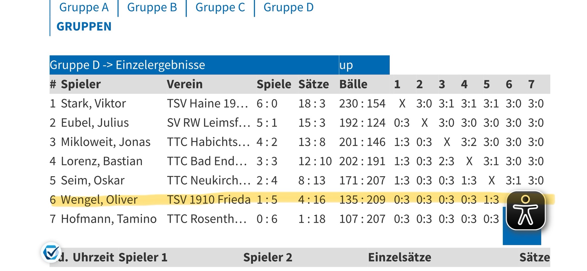
Task: Select the Stark, Viktor player row
Action: [93, 104]
